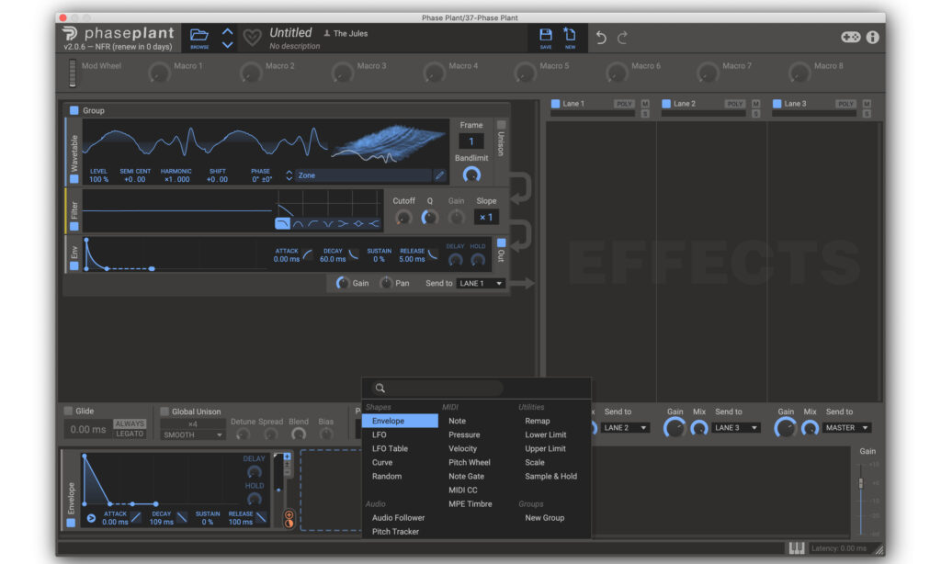Open the SMOOTH unison mode dropdown

193,435
